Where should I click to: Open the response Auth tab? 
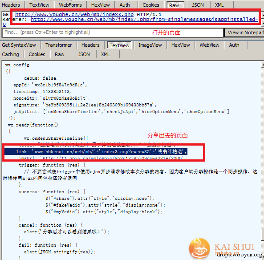(x=234, y=45)
